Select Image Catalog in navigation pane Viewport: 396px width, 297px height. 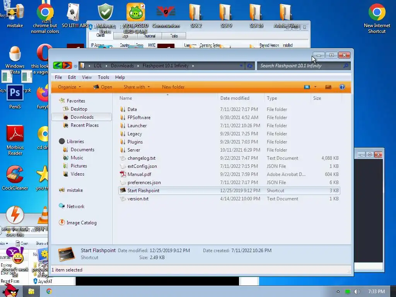(81, 222)
